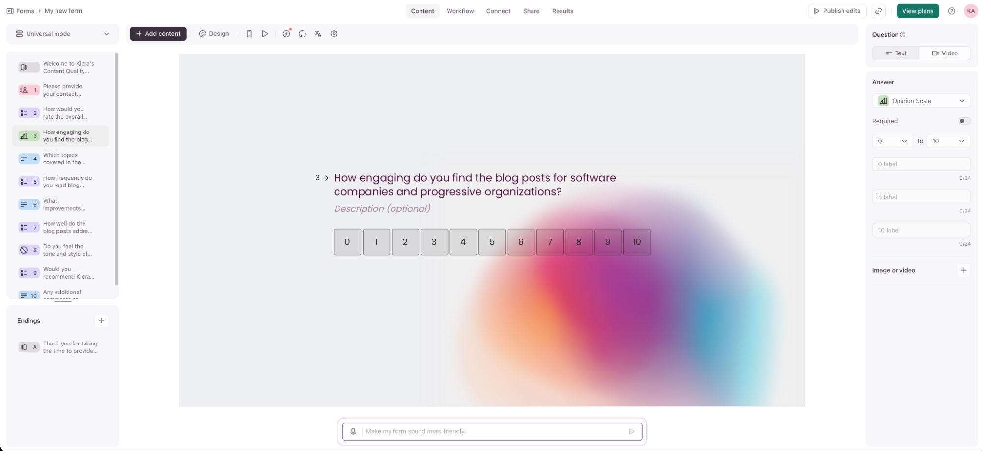The width and height of the screenshot is (982, 451).
Task: Select the Text option for the question
Action: (x=895, y=53)
